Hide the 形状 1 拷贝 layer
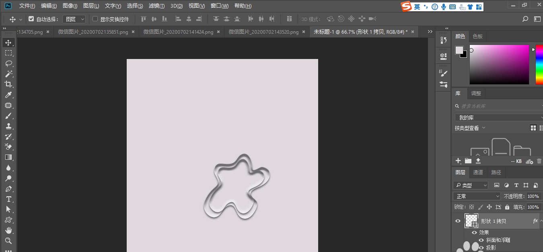Screen dimensions: 543x252 [x=458, y=221]
